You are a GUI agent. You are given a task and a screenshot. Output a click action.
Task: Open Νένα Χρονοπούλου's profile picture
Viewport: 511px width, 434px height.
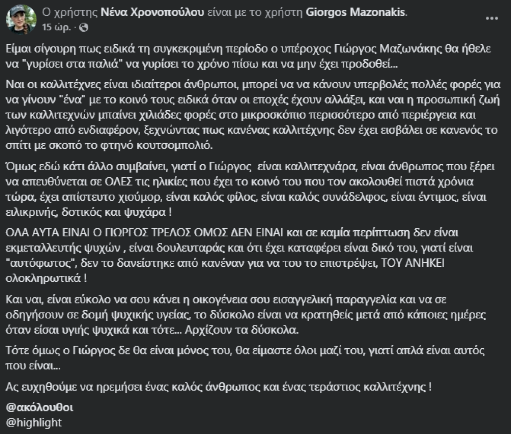[x=21, y=20]
